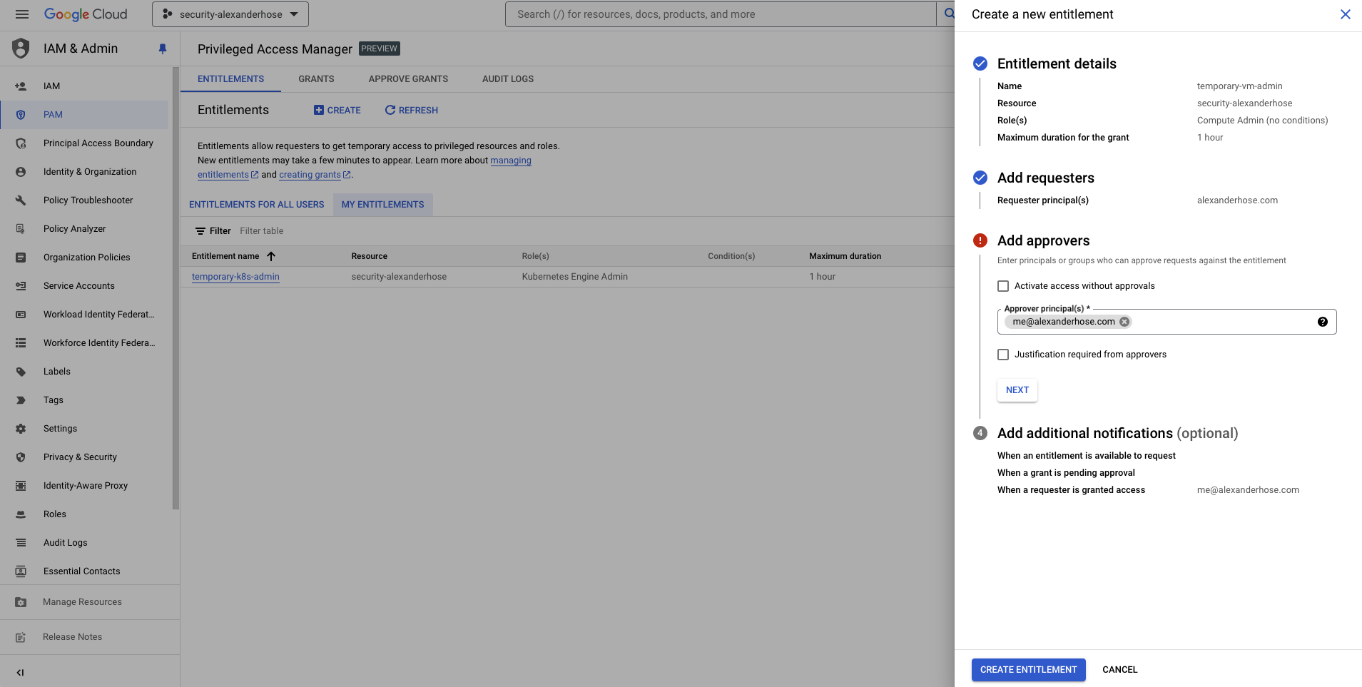Check Justification required from approvers

pos(1003,354)
